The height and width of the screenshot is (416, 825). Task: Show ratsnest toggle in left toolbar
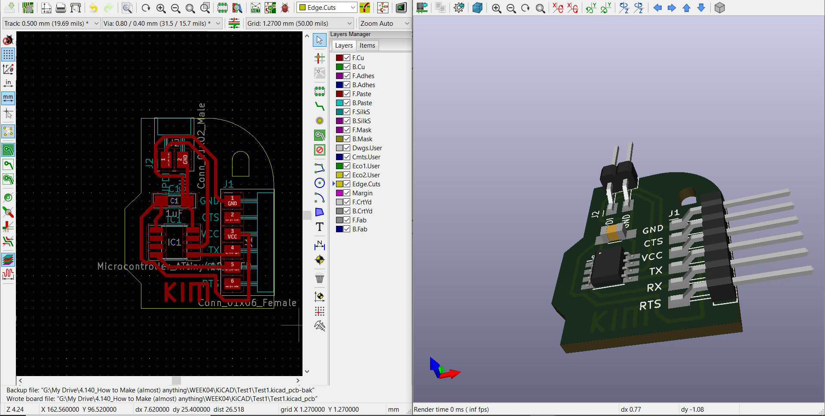point(8,131)
